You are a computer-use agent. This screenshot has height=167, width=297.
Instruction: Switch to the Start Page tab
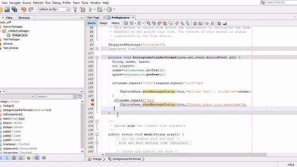coord(93,18)
